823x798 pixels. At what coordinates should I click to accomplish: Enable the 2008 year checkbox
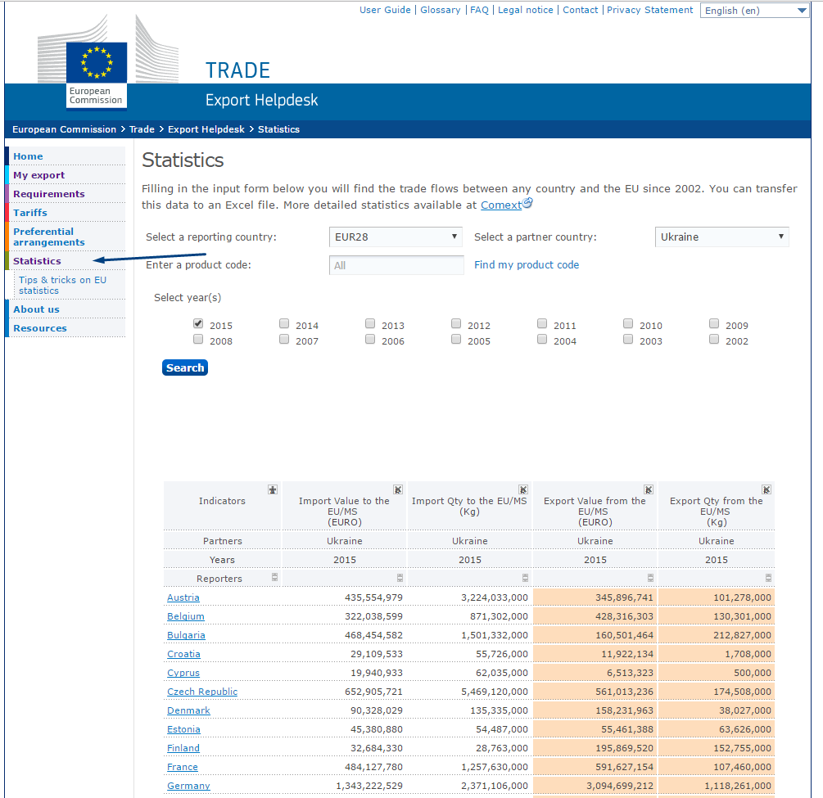198,340
